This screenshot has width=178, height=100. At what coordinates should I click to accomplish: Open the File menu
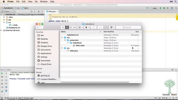coord(18,2)
